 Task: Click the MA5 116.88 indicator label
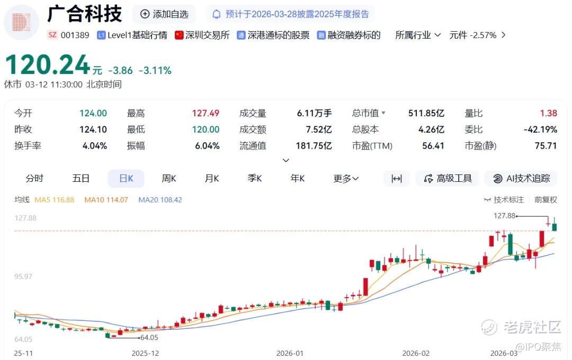55,199
